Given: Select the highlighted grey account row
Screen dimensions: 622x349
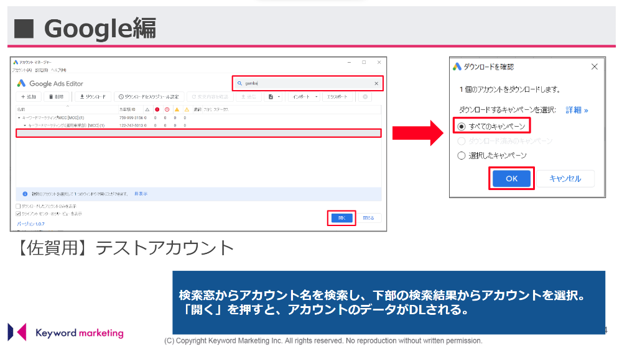Looking at the screenshot, I should pos(198,134).
